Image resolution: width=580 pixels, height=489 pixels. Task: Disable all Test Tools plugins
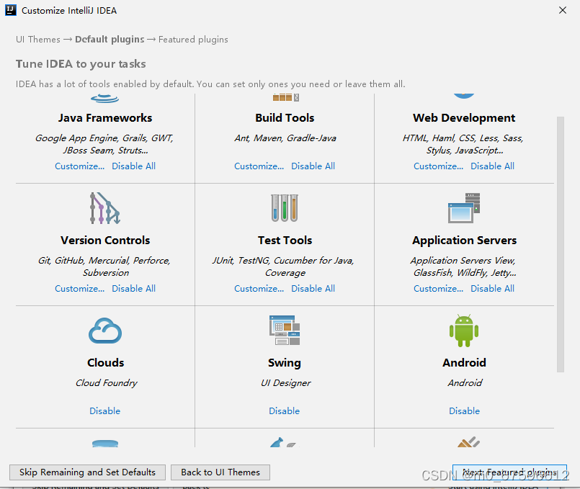click(313, 289)
